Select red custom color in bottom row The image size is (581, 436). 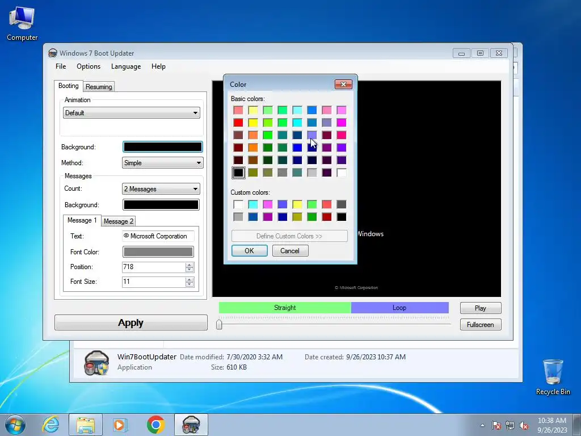click(327, 217)
